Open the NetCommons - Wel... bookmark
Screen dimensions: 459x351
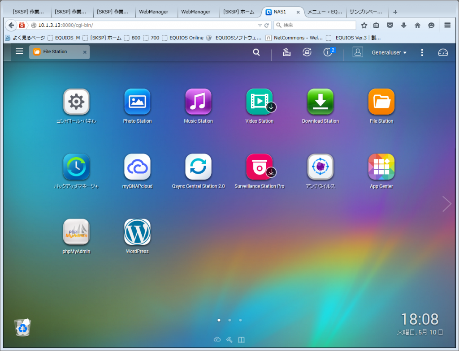click(294, 38)
